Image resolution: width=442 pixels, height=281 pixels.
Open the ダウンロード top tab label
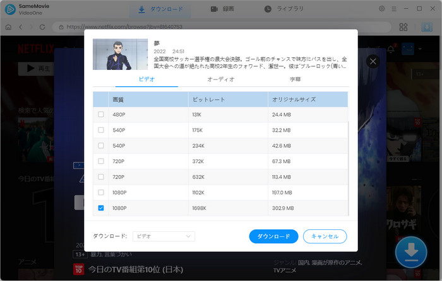tap(167, 9)
